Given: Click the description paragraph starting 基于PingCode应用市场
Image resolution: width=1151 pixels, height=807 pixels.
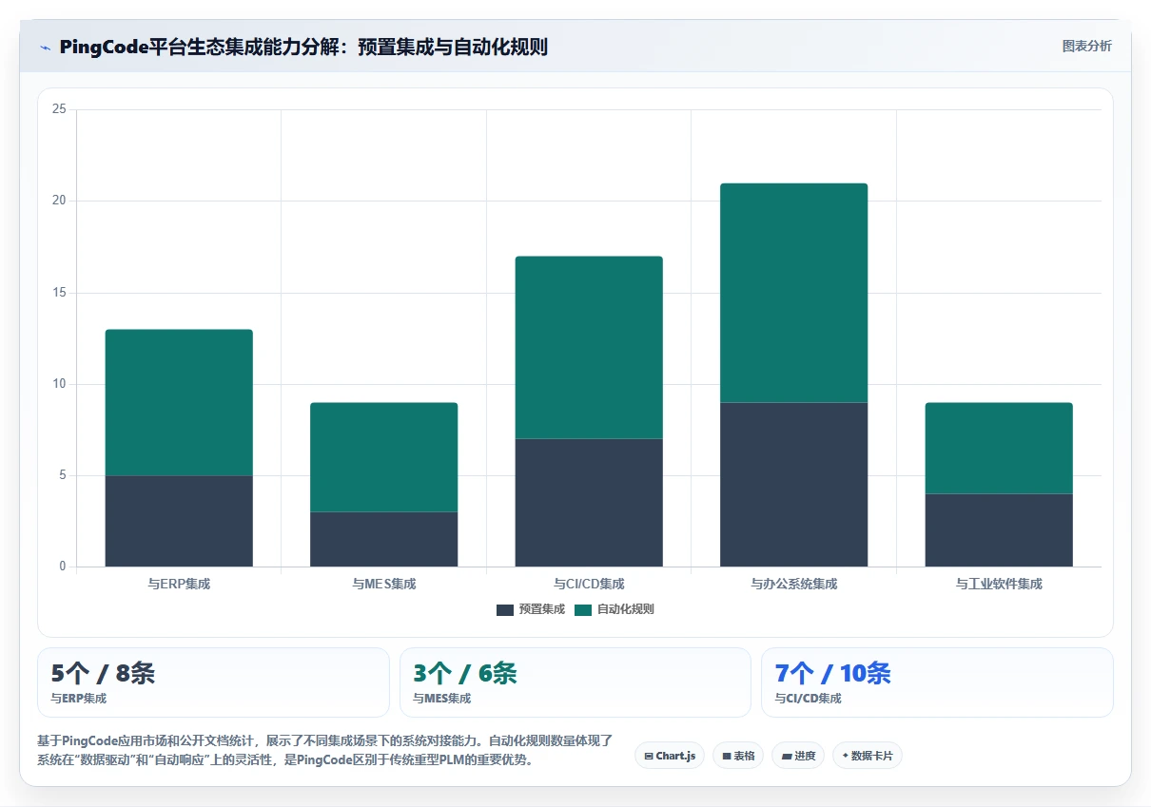Looking at the screenshot, I should click(324, 750).
